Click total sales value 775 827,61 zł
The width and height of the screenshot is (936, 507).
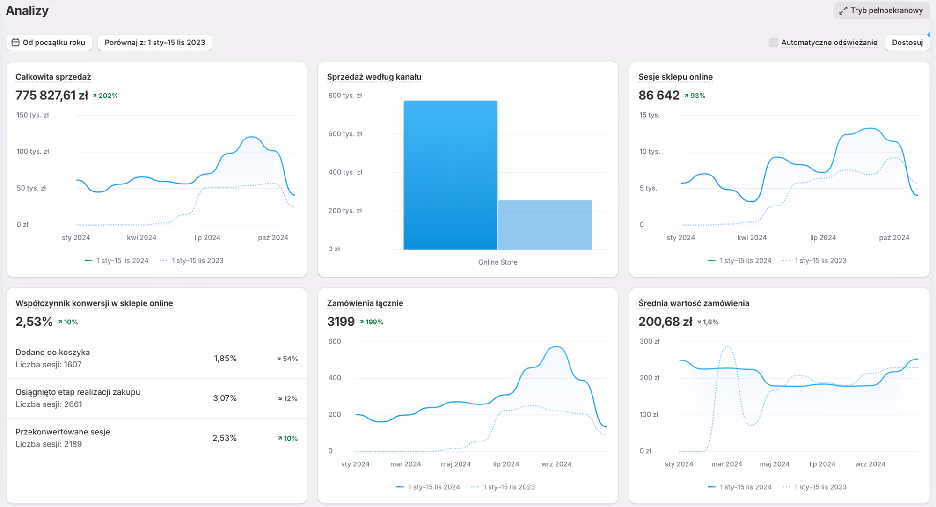51,96
